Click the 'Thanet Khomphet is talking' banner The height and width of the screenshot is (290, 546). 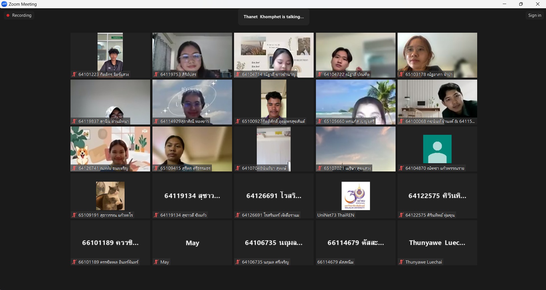pos(274,17)
